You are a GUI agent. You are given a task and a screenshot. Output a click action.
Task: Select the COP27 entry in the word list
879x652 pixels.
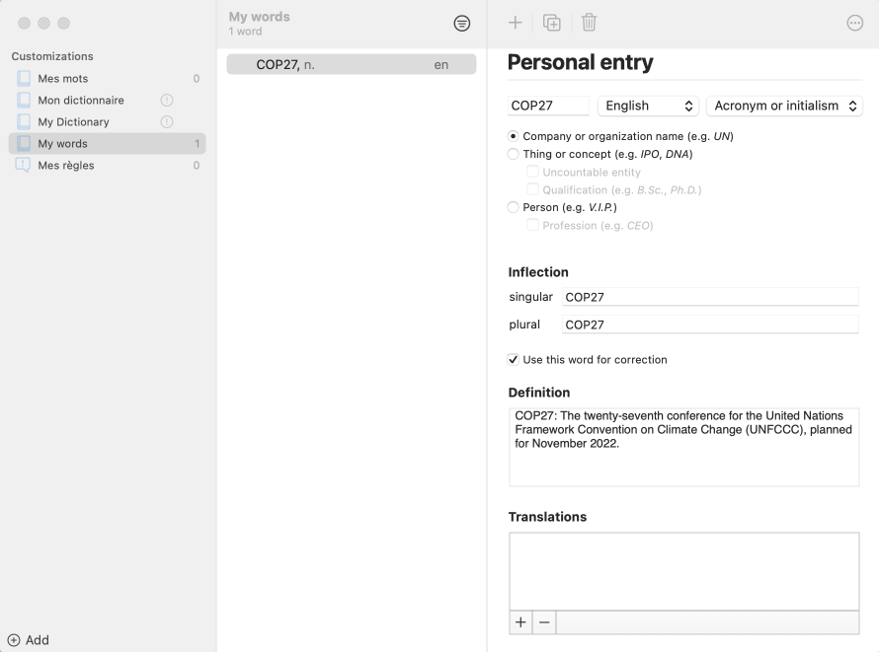pyautogui.click(x=352, y=64)
